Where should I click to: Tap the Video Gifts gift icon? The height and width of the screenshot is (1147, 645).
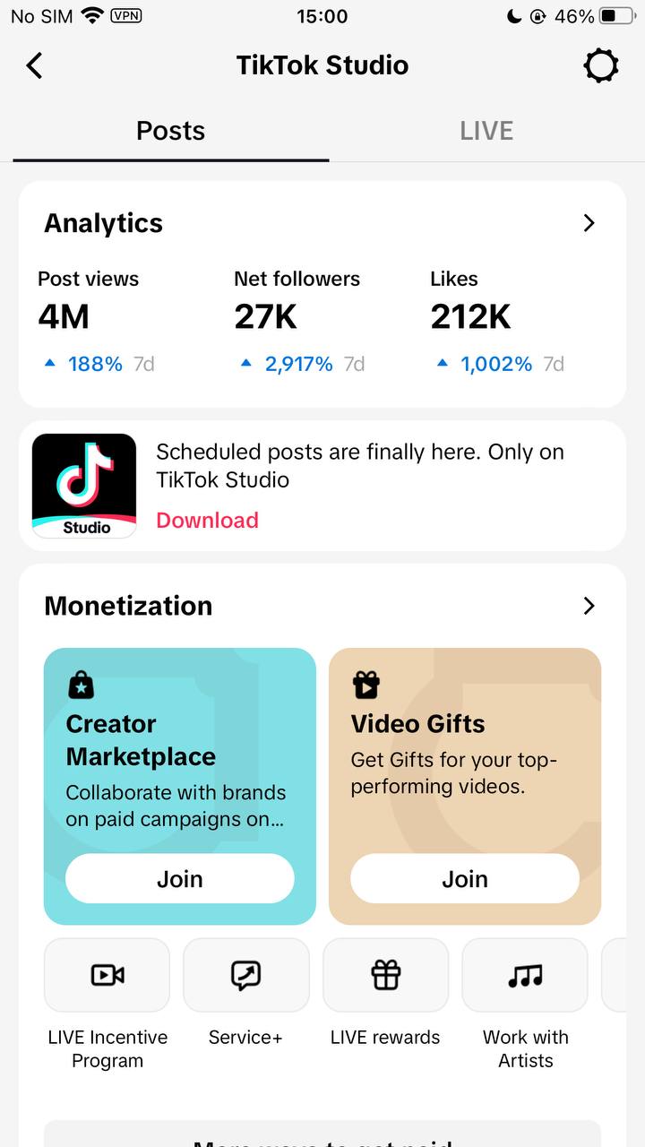365,686
